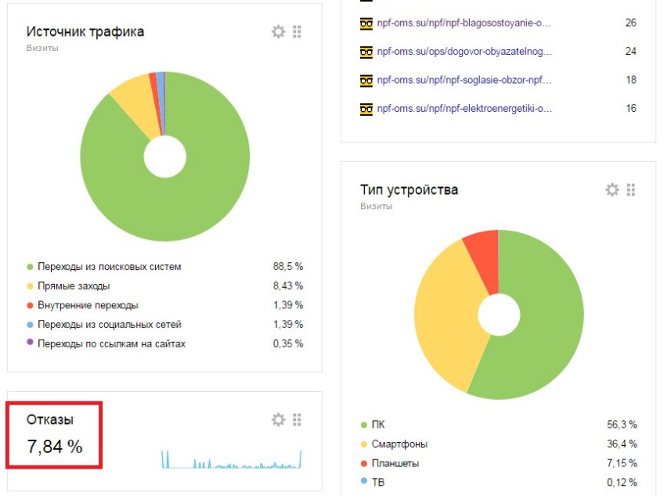Select legend label Смартфоны
This screenshot has height=496, width=671.
399,444
